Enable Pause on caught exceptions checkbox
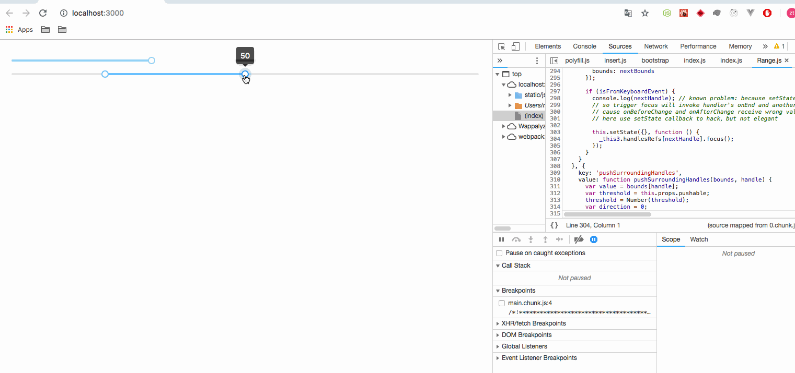 [x=499, y=253]
